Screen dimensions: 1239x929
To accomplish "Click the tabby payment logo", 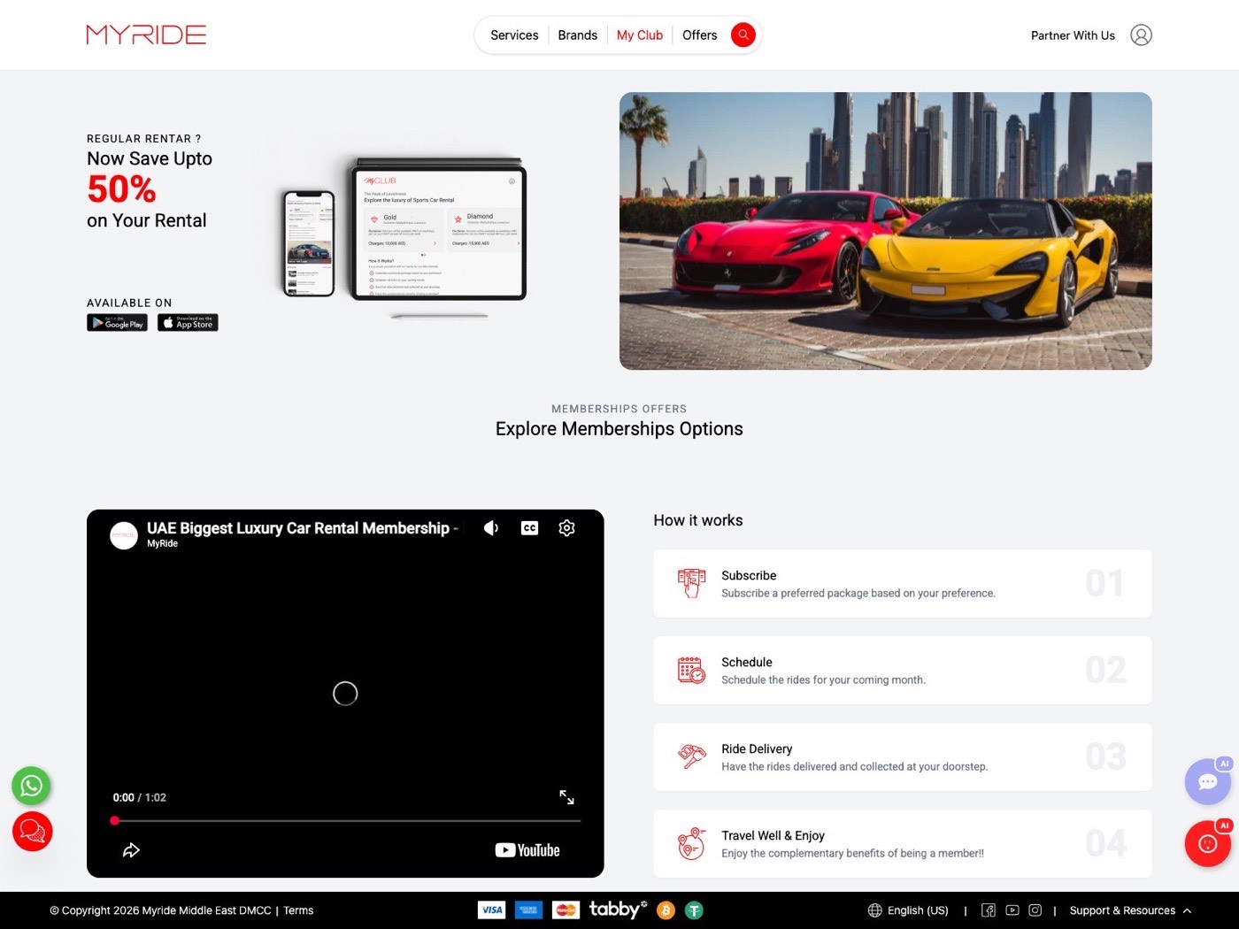I will [618, 909].
